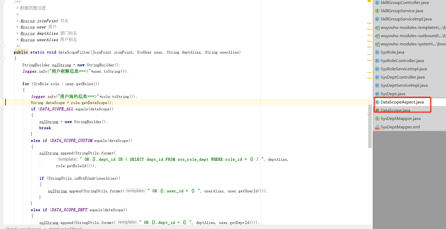Click the SQL string containing sys_role_dept
The width and height of the screenshot is (446, 229).
click(x=172, y=159)
